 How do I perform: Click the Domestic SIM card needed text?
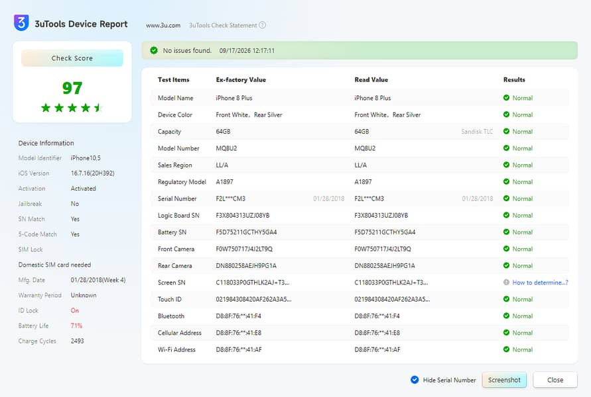pos(54,265)
